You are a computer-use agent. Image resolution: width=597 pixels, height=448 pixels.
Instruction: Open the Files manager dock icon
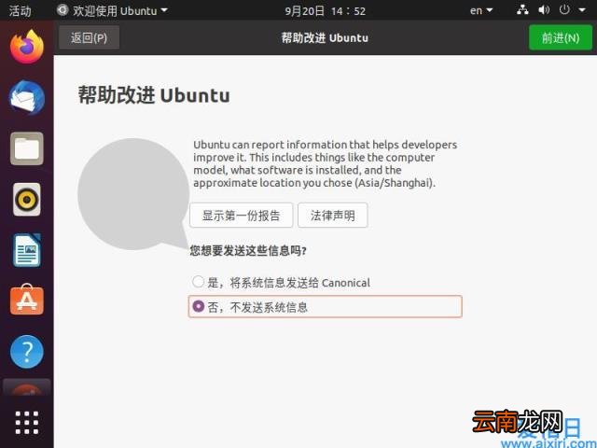(x=27, y=148)
